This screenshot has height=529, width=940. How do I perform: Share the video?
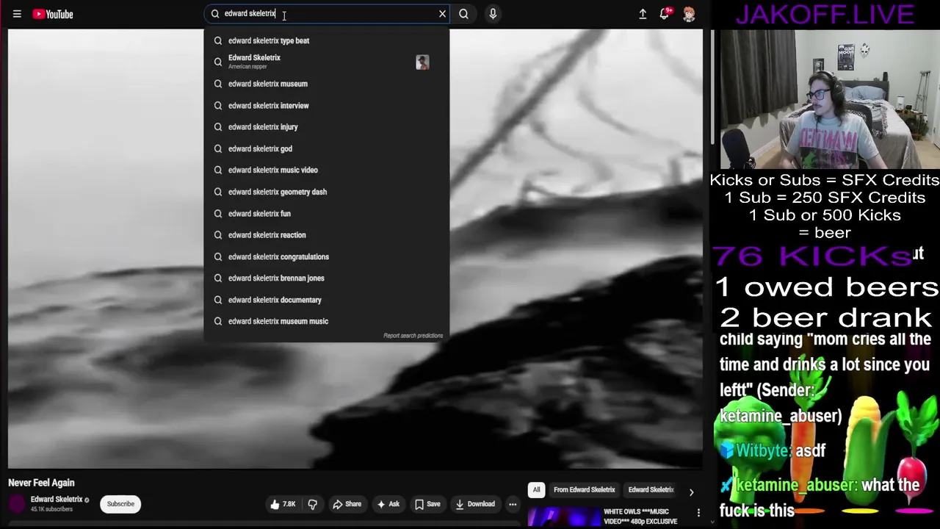point(347,504)
